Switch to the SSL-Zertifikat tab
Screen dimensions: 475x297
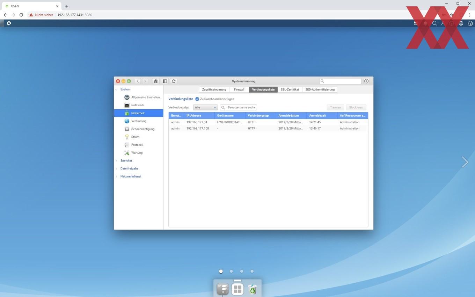click(290, 89)
